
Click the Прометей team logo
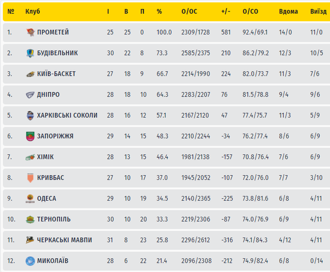tap(30, 32)
